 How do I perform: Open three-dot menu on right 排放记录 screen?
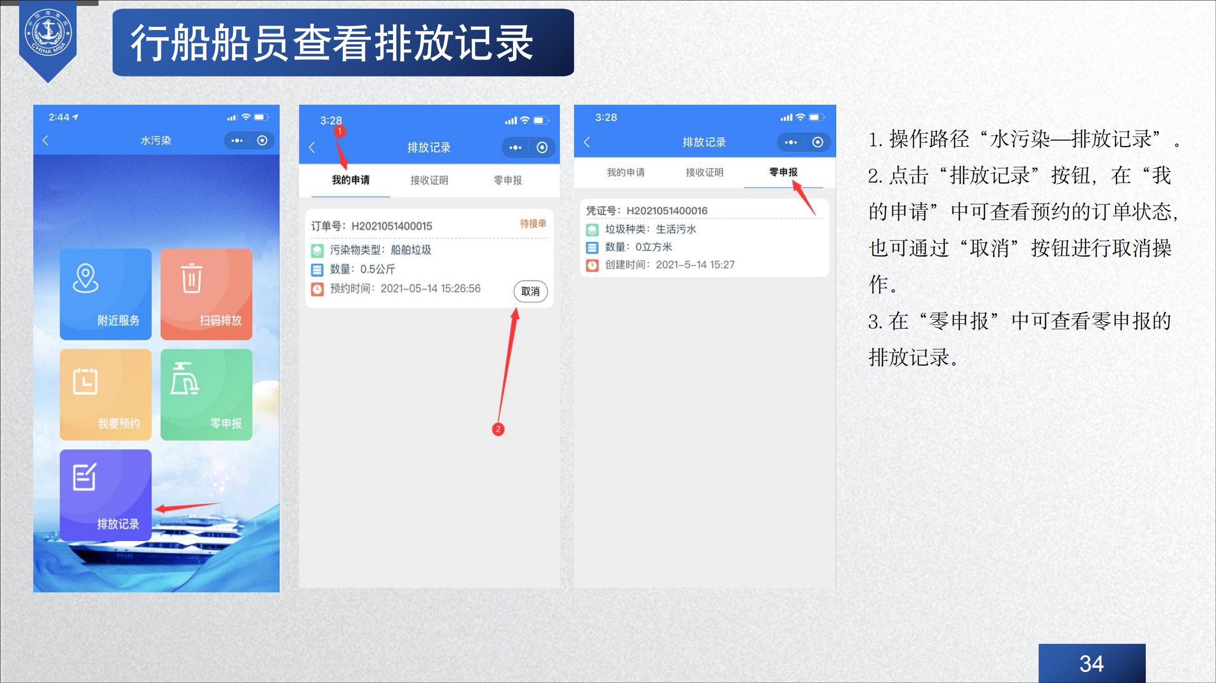click(791, 142)
